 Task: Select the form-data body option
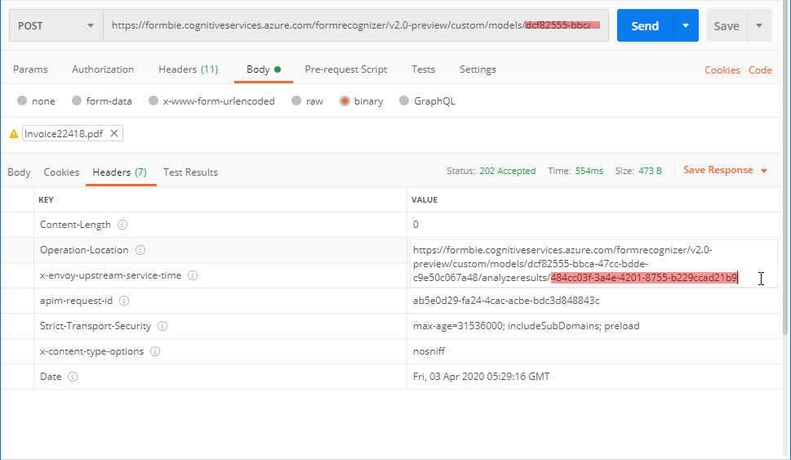[x=77, y=101]
